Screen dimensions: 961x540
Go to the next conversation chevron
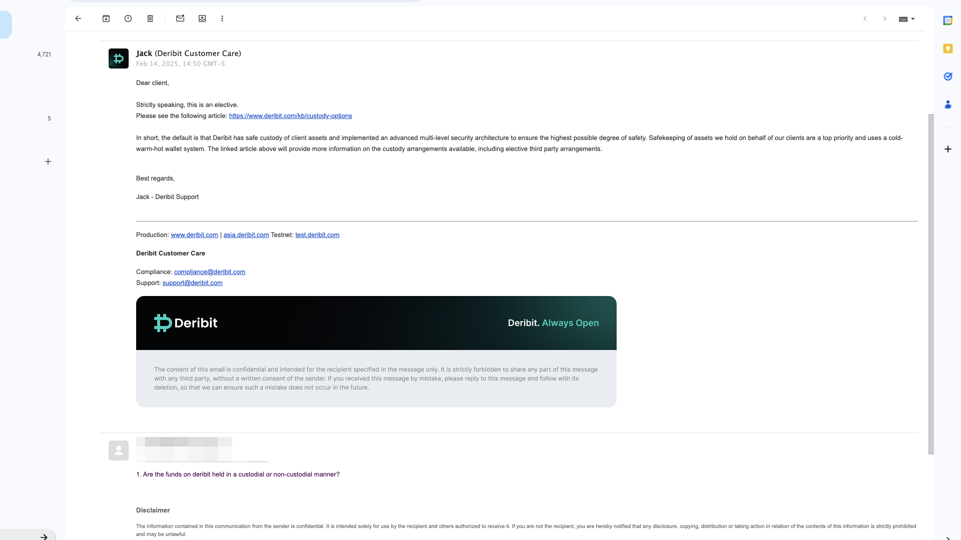pos(884,18)
